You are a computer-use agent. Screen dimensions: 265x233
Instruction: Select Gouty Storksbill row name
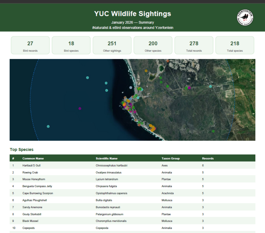32,214
